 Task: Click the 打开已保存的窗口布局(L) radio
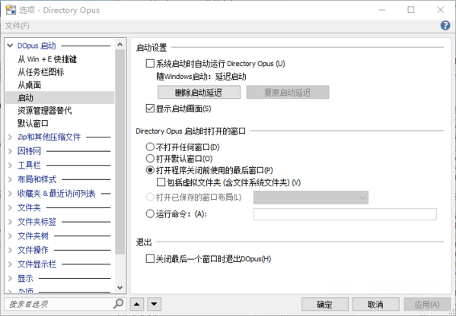point(150,197)
